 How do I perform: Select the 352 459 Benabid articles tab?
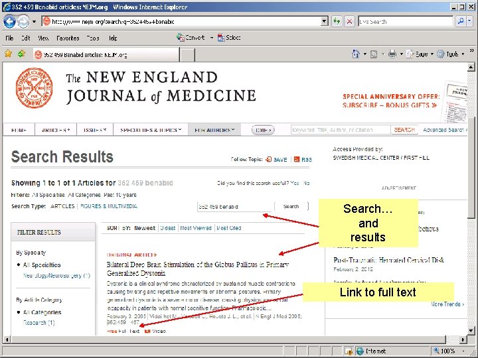coord(106,55)
